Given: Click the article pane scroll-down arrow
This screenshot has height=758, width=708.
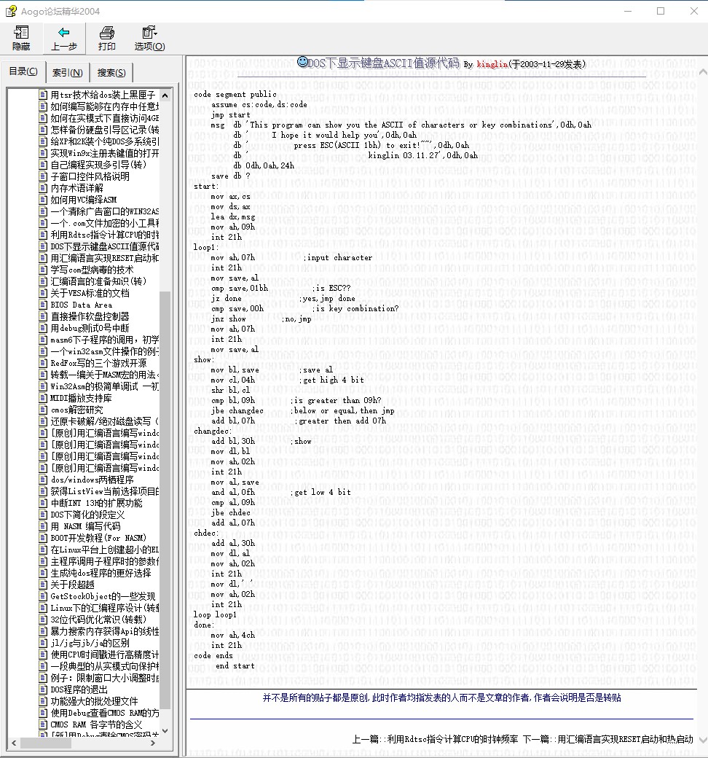Looking at the screenshot, I should tap(703, 740).
